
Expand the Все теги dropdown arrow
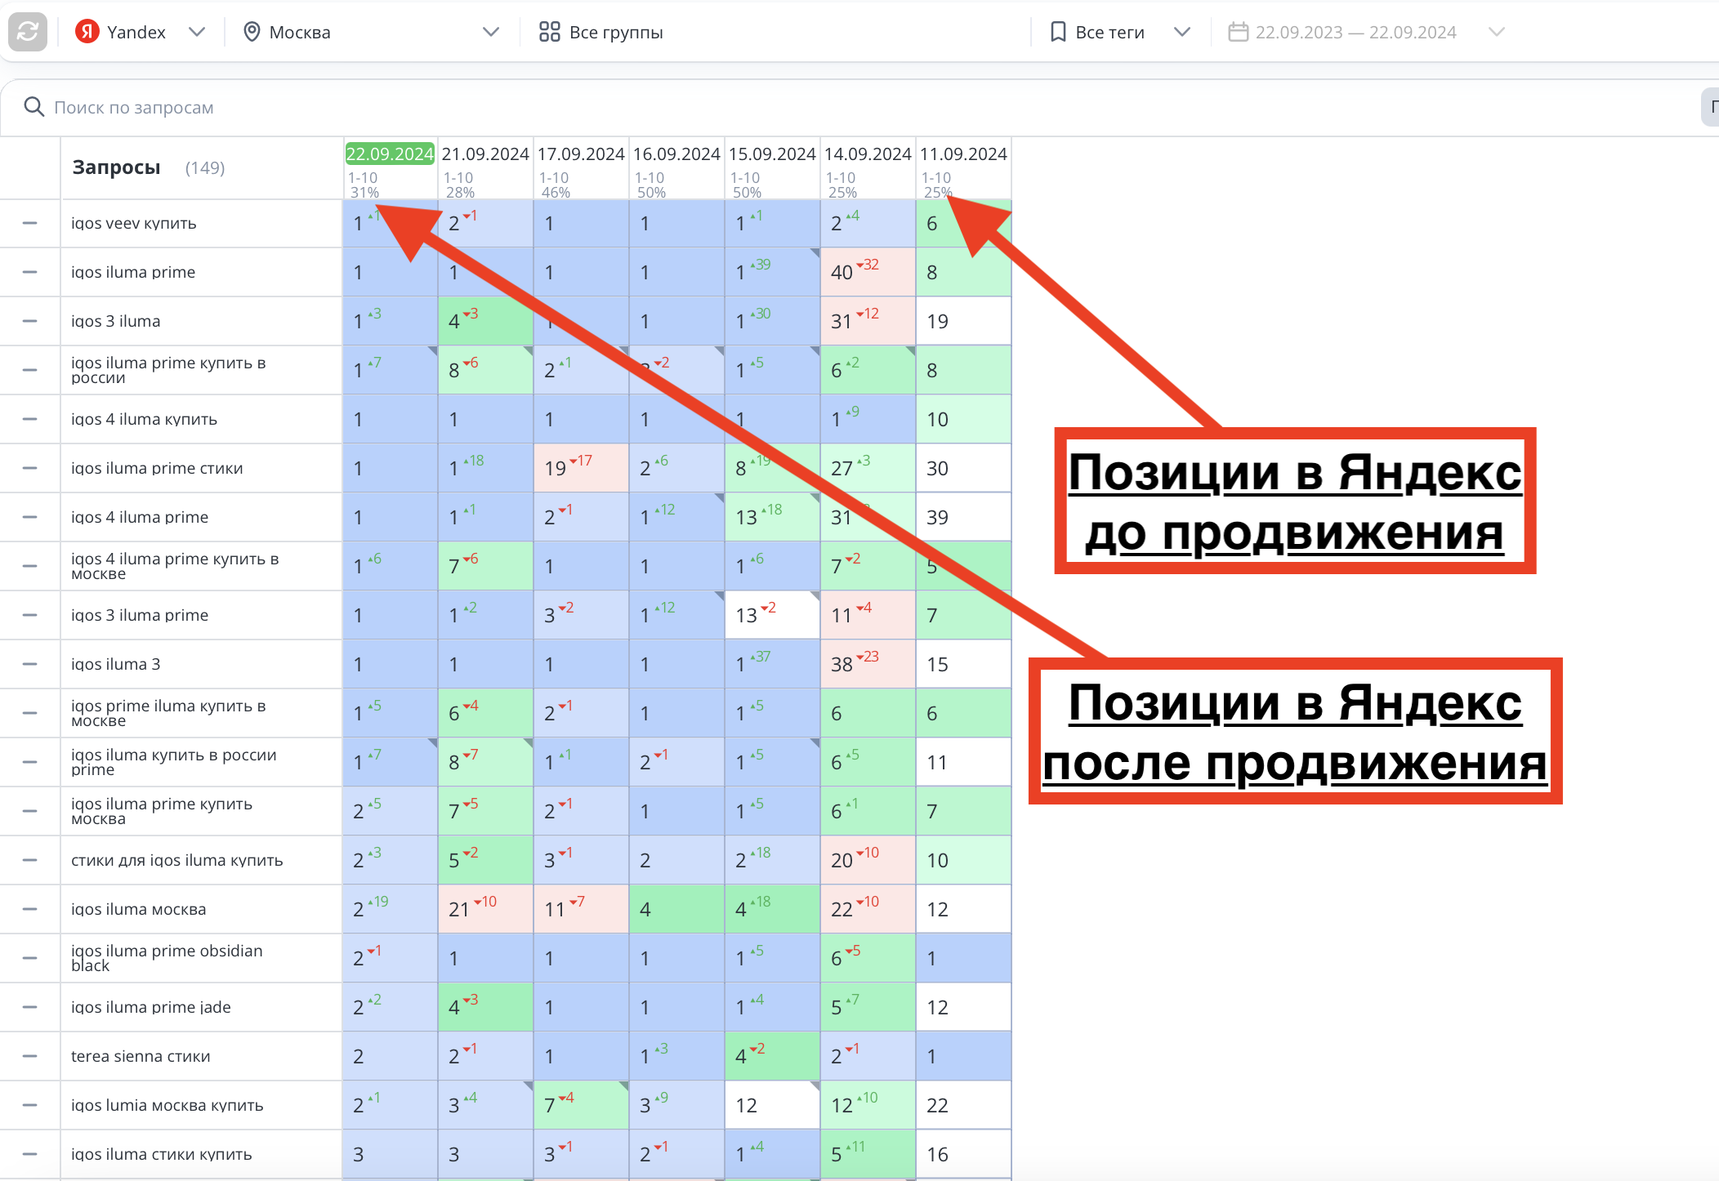(x=1181, y=32)
